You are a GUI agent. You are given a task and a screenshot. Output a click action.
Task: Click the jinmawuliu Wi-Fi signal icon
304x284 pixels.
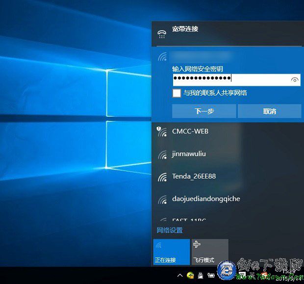(x=162, y=155)
